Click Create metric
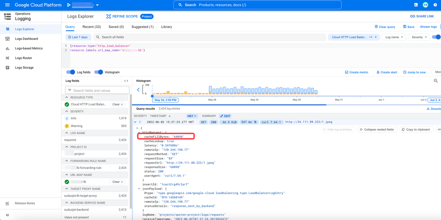 (x=356, y=72)
